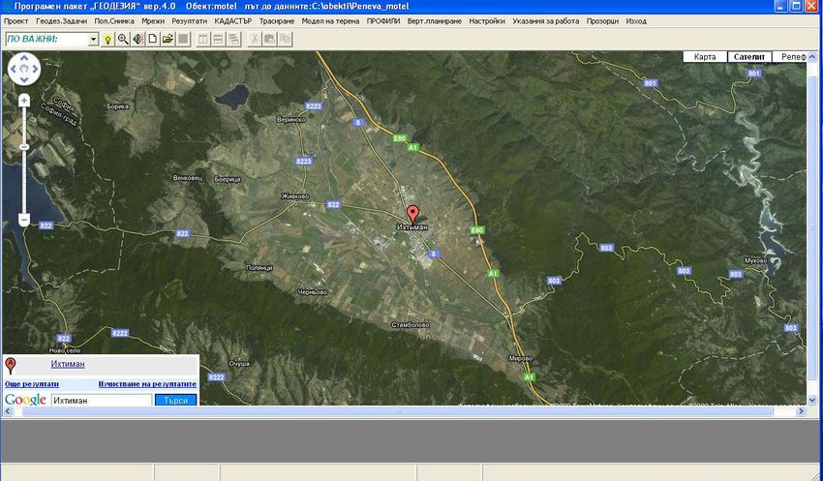Open the Проект menu

coord(15,21)
